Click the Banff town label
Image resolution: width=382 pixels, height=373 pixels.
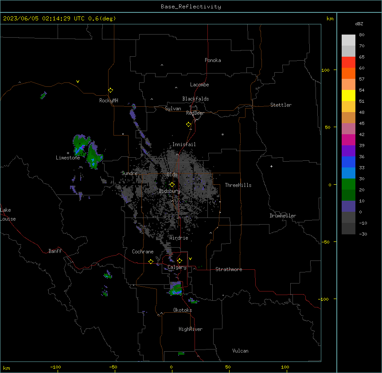click(55, 251)
